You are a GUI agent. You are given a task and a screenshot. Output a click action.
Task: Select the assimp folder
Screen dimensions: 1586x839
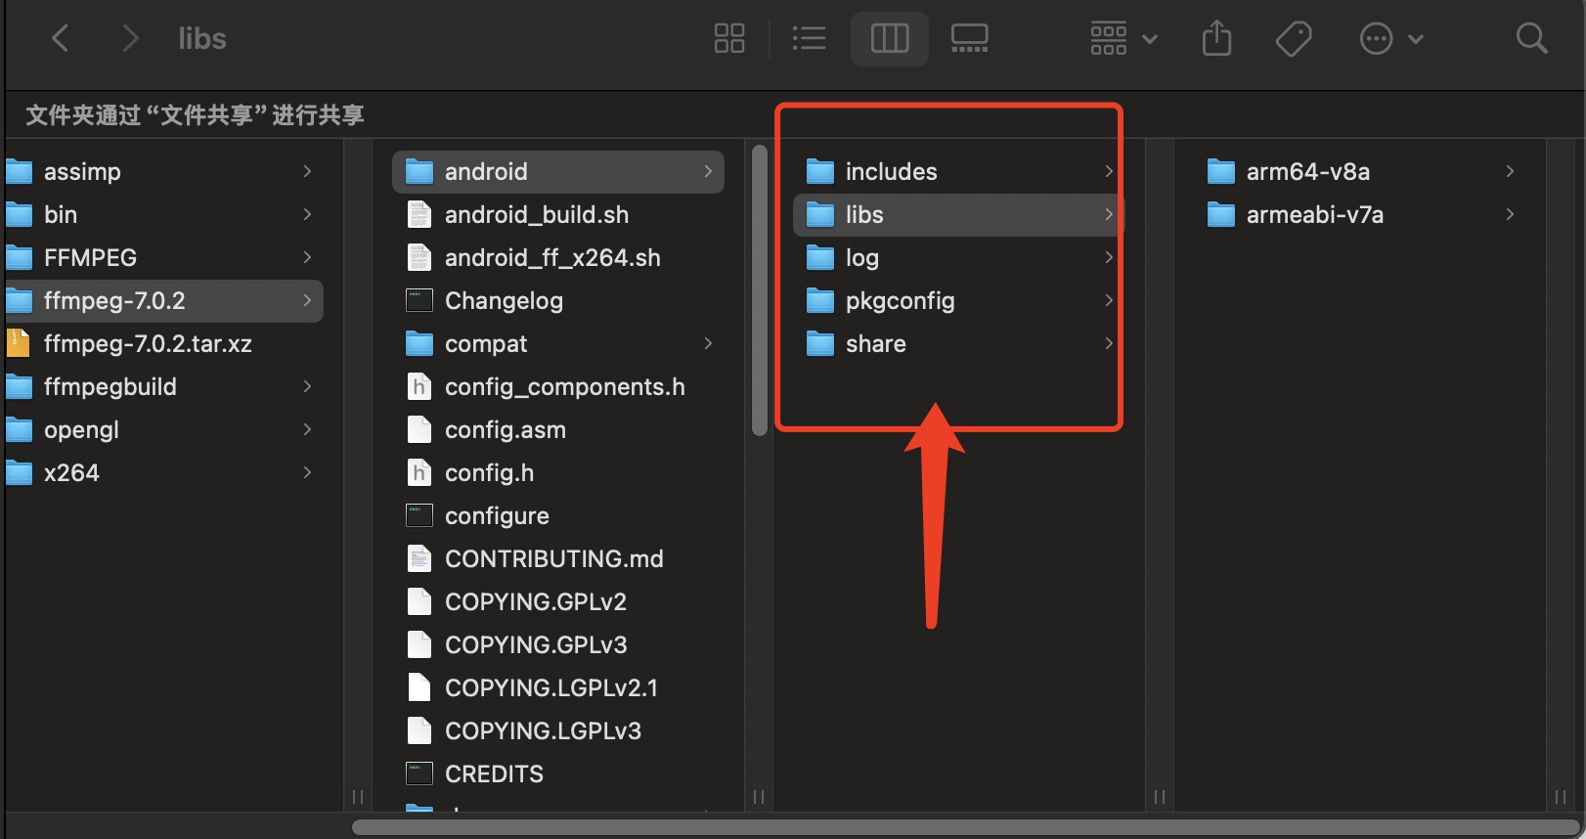(162, 172)
